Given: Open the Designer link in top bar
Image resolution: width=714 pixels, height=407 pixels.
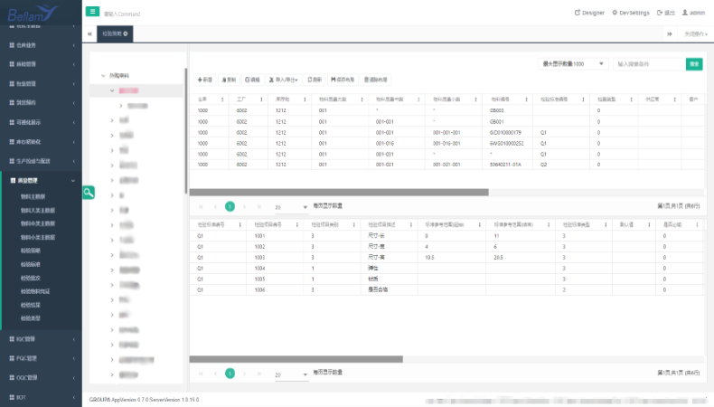Looking at the screenshot, I should [x=589, y=13].
